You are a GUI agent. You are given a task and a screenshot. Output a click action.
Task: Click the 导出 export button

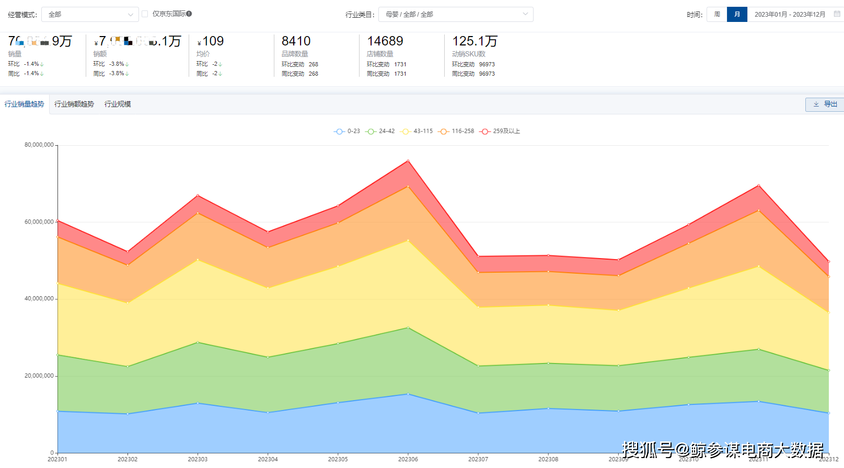[825, 104]
